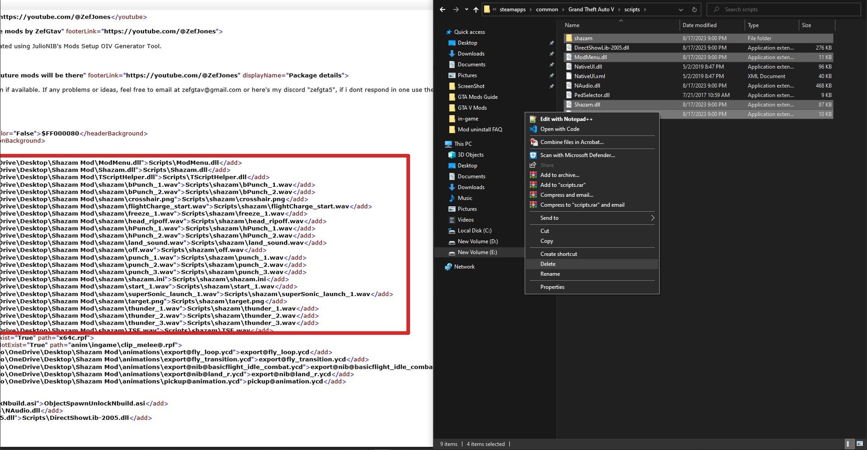Image resolution: width=867 pixels, height=450 pixels.
Task: Open Properties from the context menu
Action: point(552,287)
